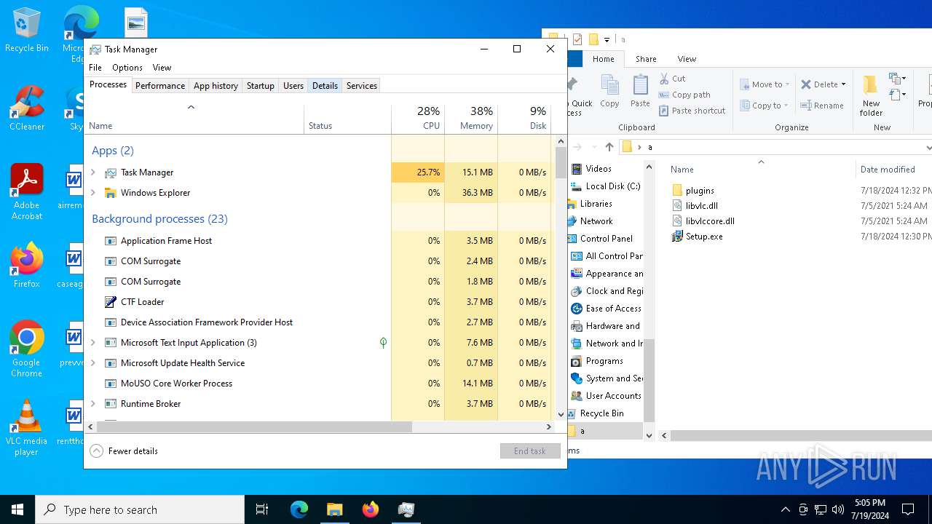The width and height of the screenshot is (932, 524).
Task: Collapse details with Fewer details toggle
Action: point(124,451)
